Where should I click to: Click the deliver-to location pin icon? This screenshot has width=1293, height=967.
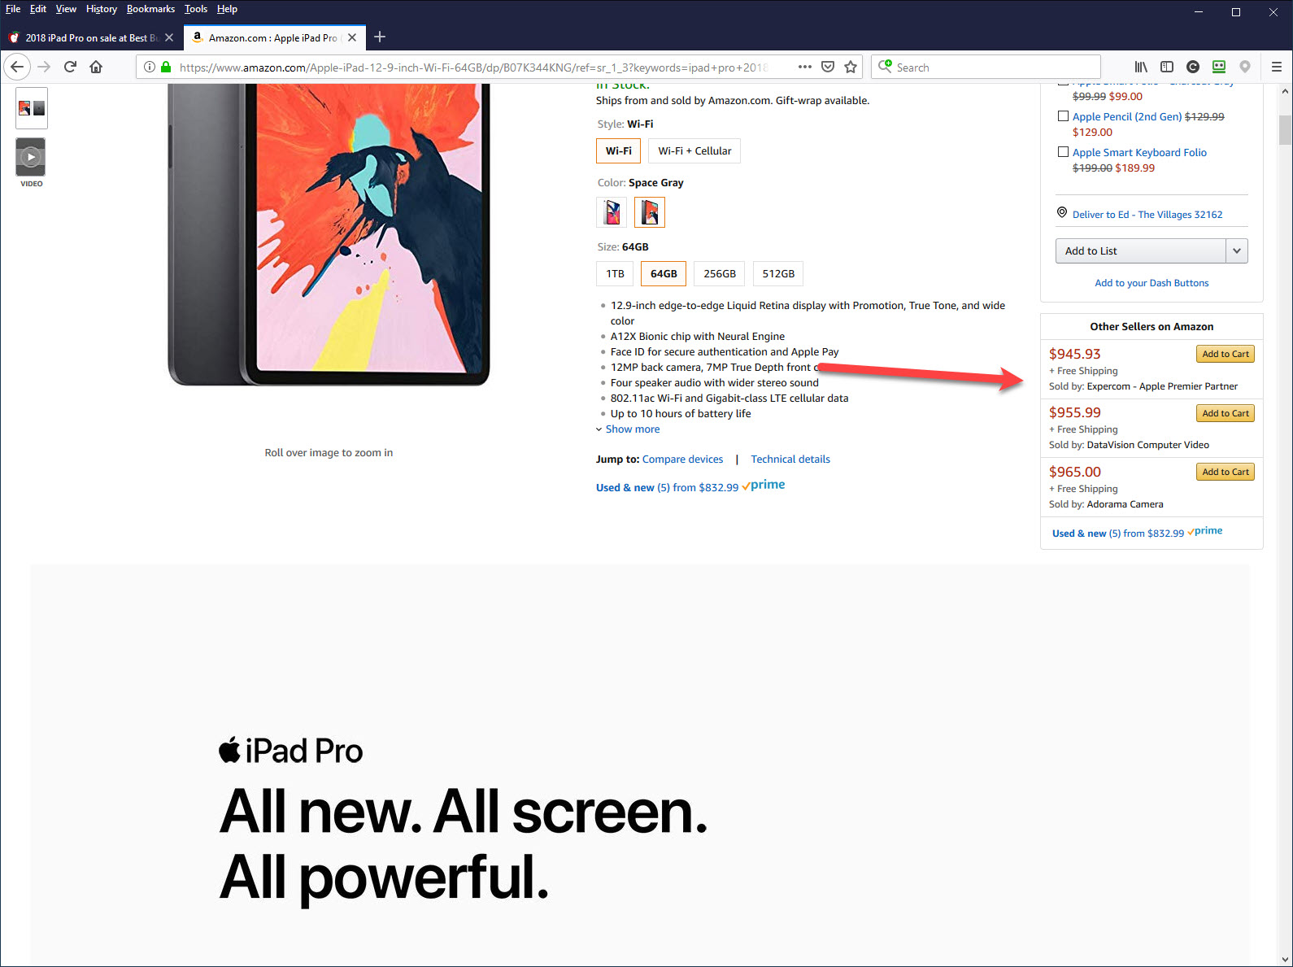coord(1062,213)
